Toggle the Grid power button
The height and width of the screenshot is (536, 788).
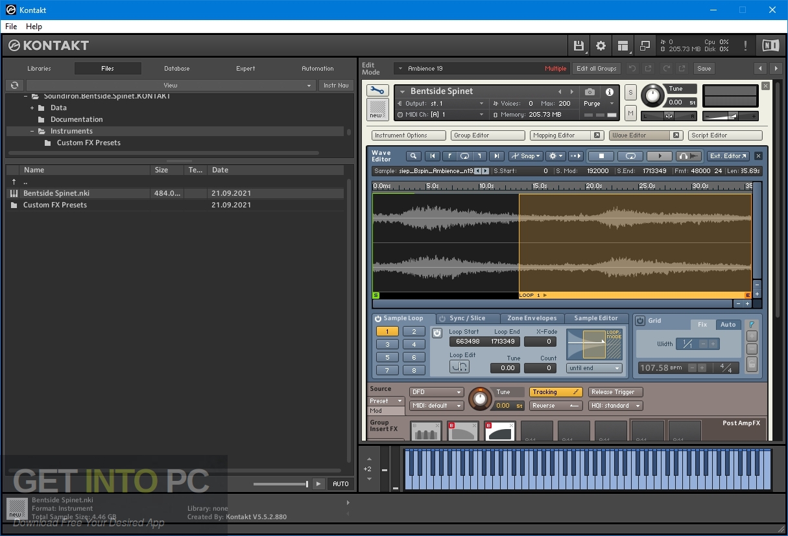(640, 320)
